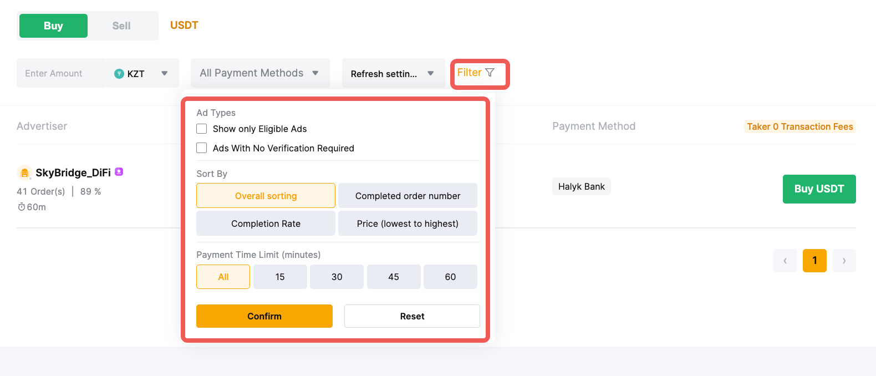Switch to the Sell tab
This screenshot has width=876, height=376.
tap(121, 26)
